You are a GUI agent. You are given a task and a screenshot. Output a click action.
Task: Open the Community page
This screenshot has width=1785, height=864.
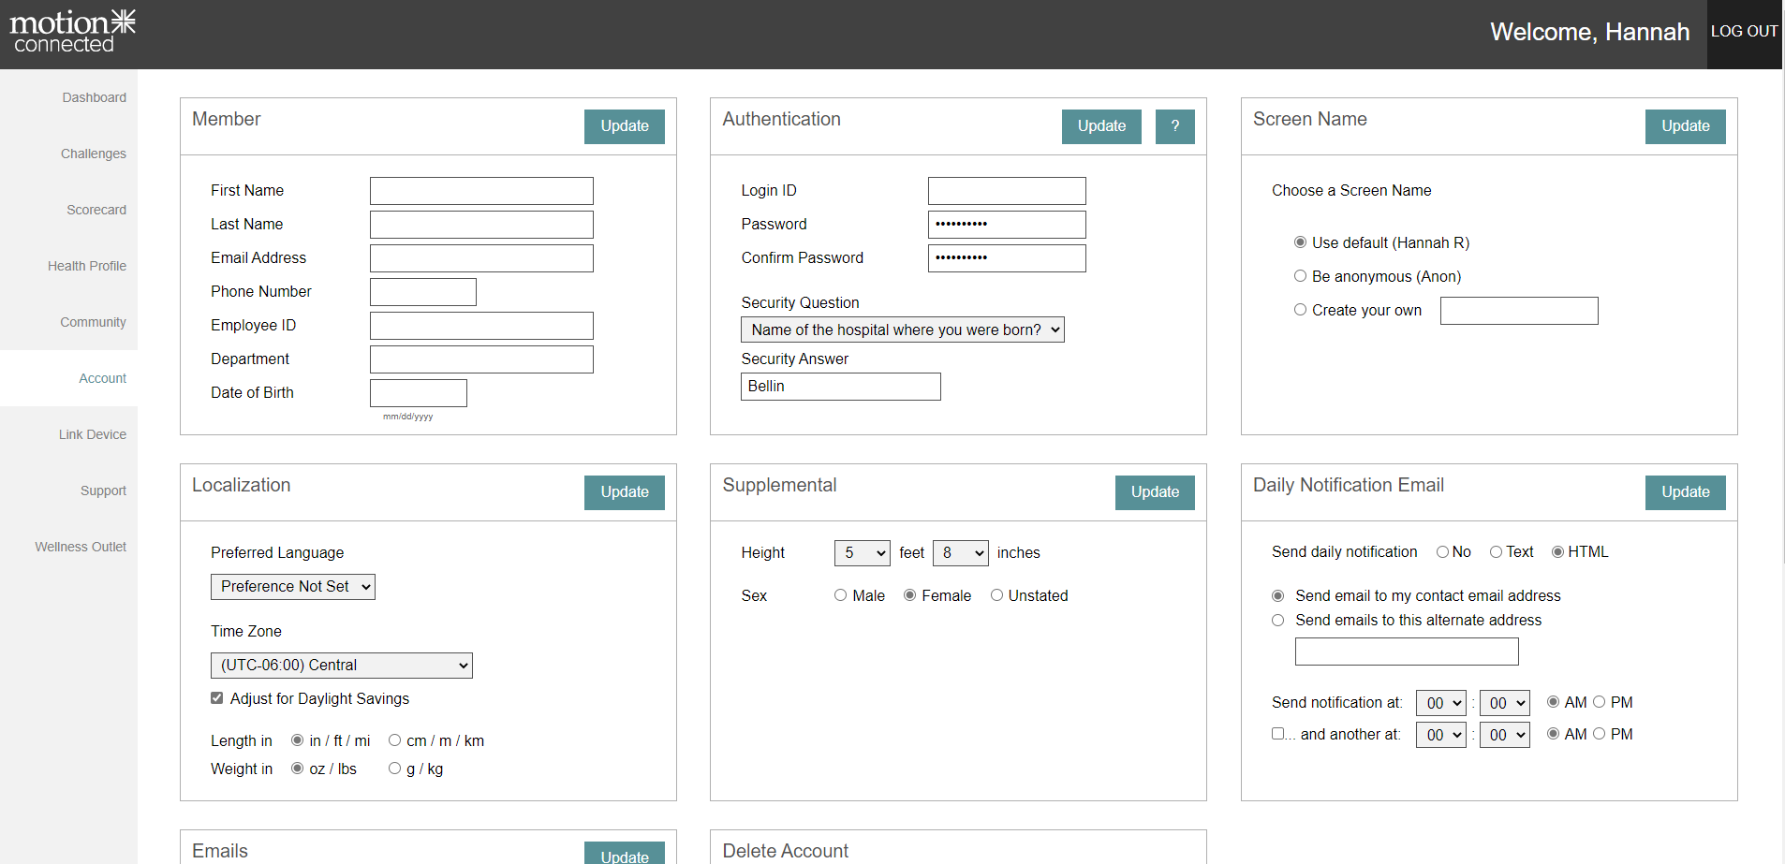93,322
